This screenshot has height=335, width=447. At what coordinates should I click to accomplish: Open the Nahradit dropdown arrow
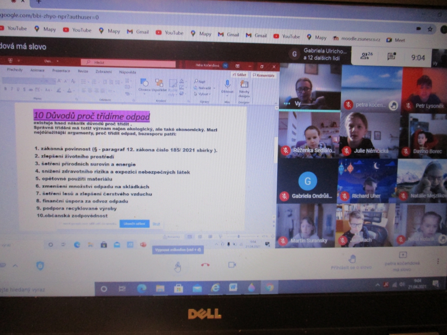coord(214,88)
